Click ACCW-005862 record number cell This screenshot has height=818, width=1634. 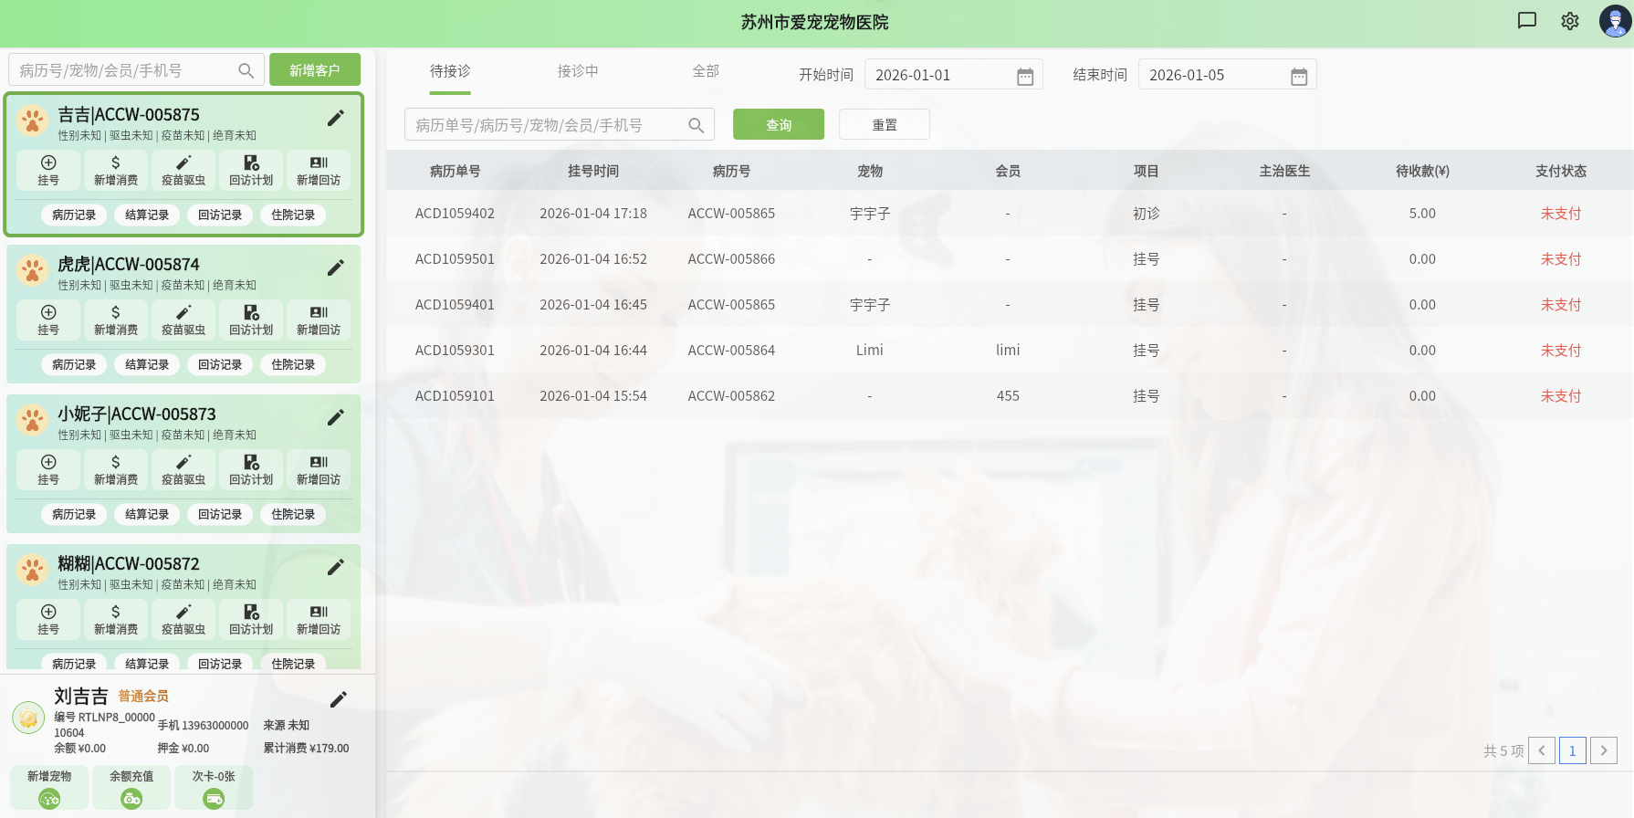731,396
